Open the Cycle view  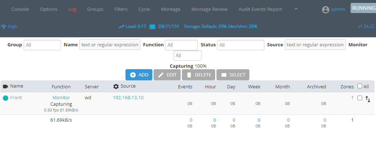click(x=144, y=9)
